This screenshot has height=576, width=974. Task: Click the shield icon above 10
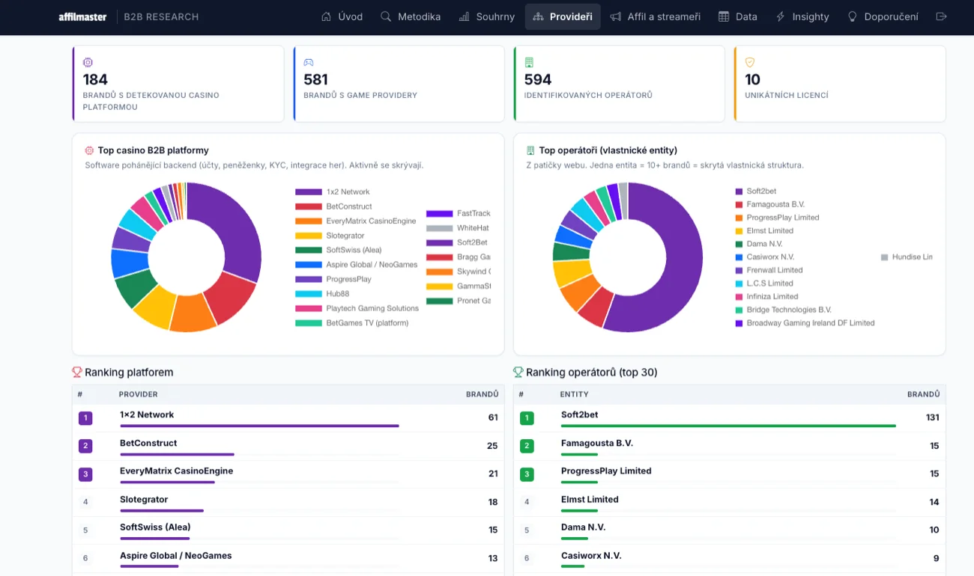(x=750, y=63)
